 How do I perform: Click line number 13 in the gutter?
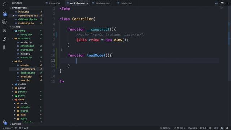click(x=53, y=71)
